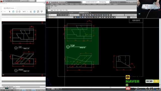This screenshot has width=161, height=91.
Task: Click the plus button to add a new drawing tab
Action: click(90, 13)
